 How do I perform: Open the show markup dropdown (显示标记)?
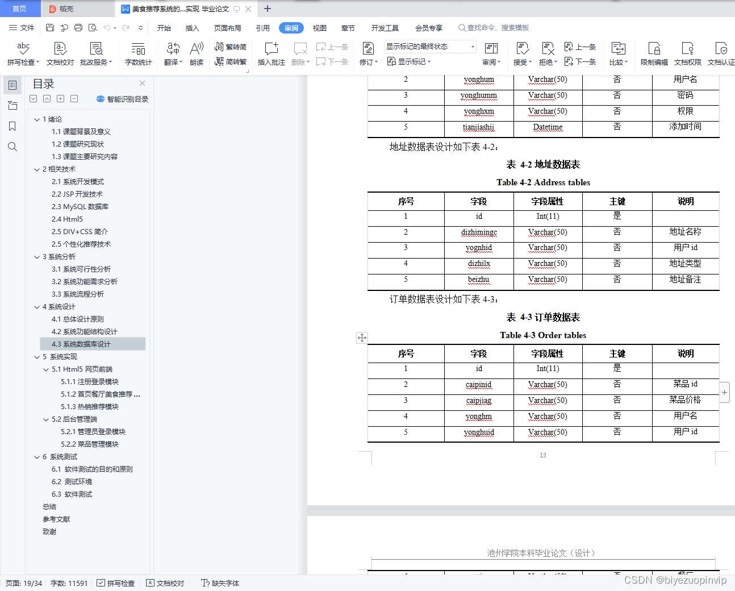coord(409,61)
